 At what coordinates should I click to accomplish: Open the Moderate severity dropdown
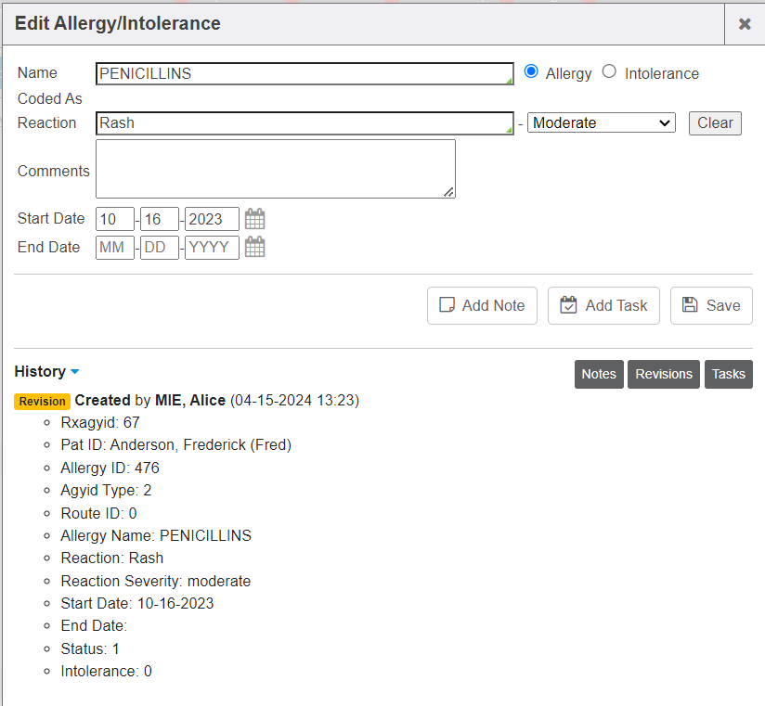[601, 122]
